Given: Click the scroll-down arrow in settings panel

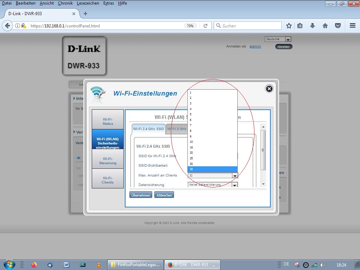Looking at the screenshot, I should [x=263, y=184].
